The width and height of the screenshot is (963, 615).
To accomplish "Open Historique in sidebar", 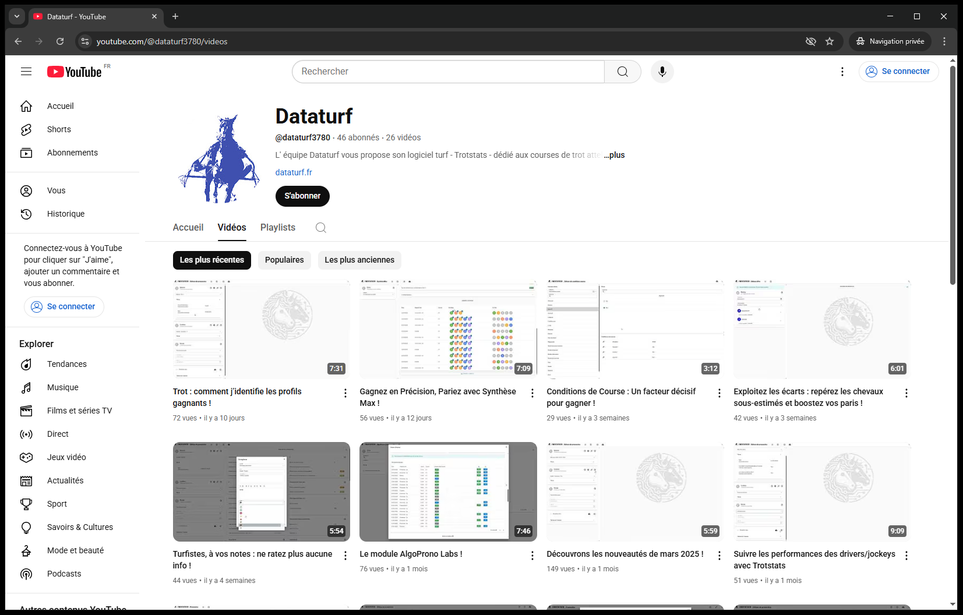I will [72, 214].
